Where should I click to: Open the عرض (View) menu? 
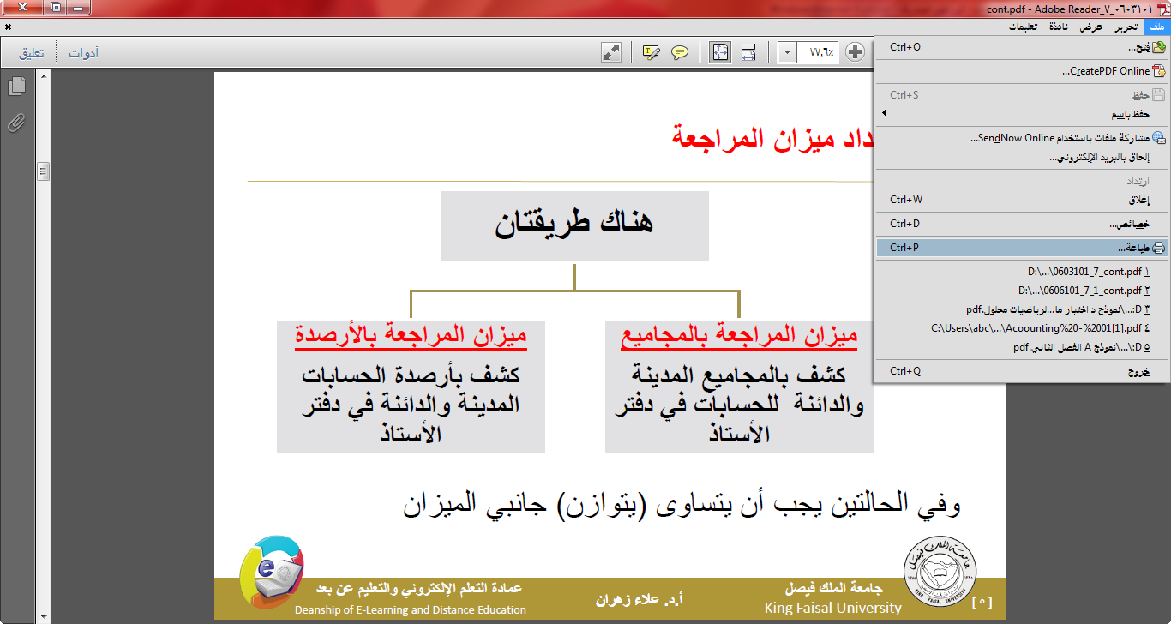pos(1091,27)
